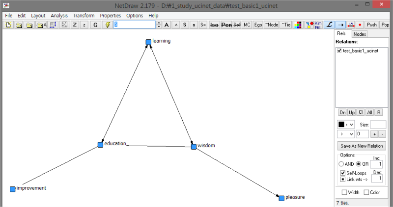Screen dimensions: 393x207
Task: Click the All relations button
Action: pyautogui.click(x=370, y=112)
